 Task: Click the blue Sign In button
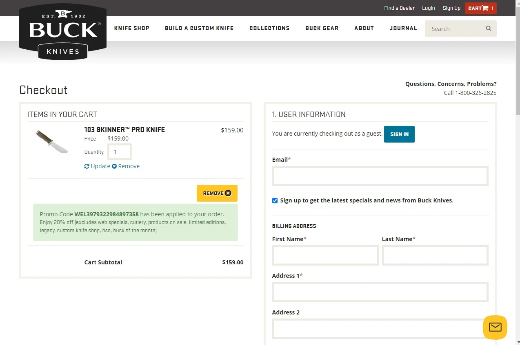point(399,134)
